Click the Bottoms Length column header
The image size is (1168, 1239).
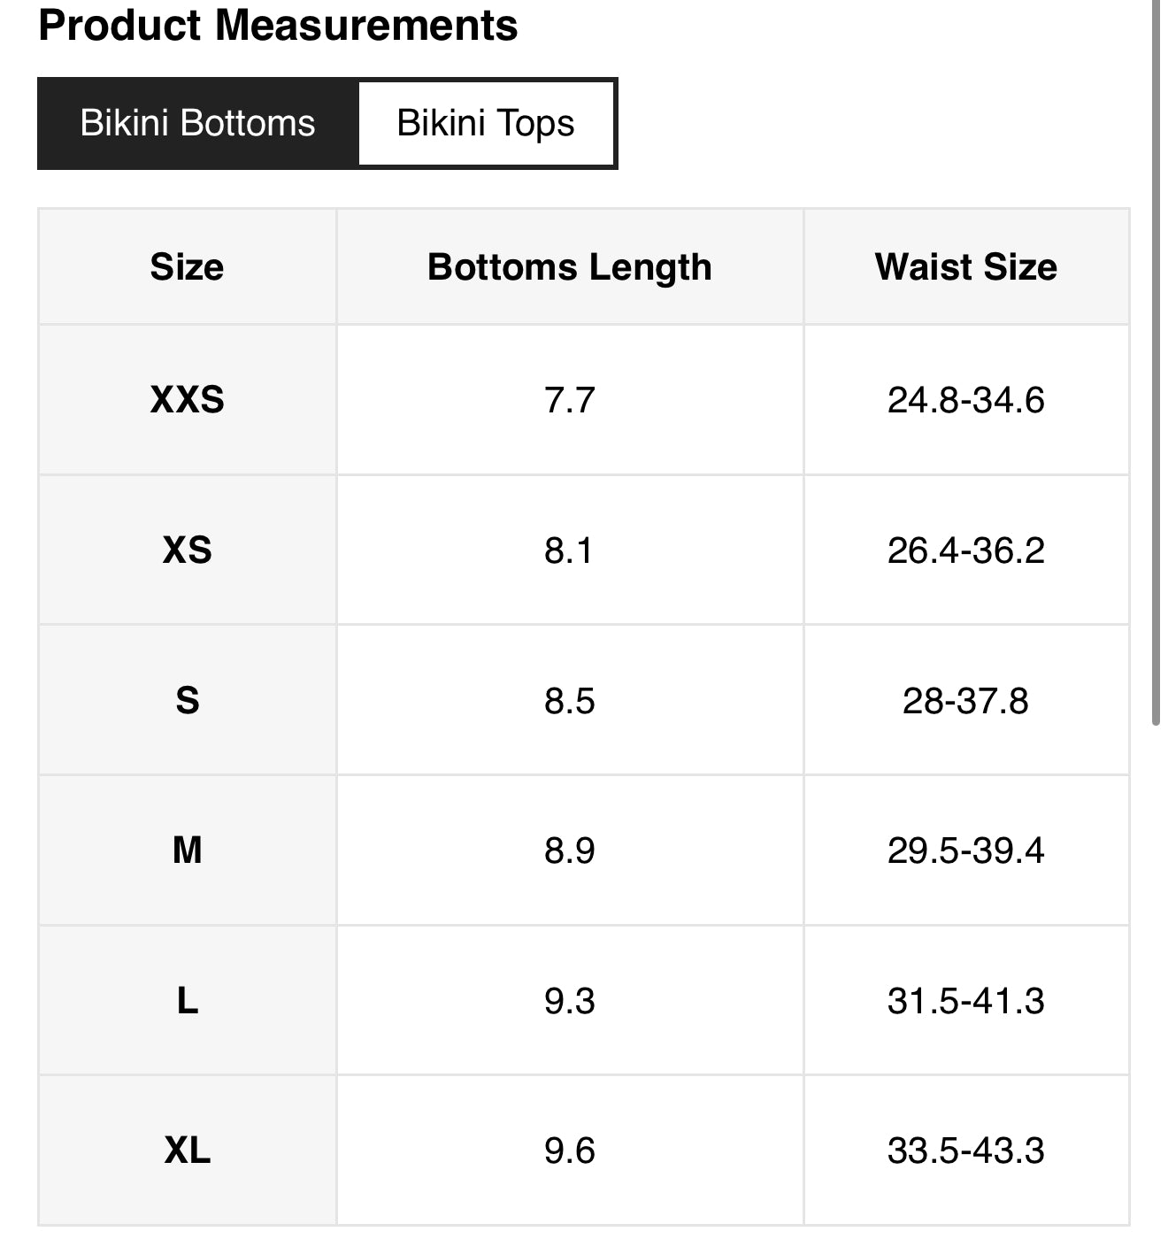tap(569, 267)
